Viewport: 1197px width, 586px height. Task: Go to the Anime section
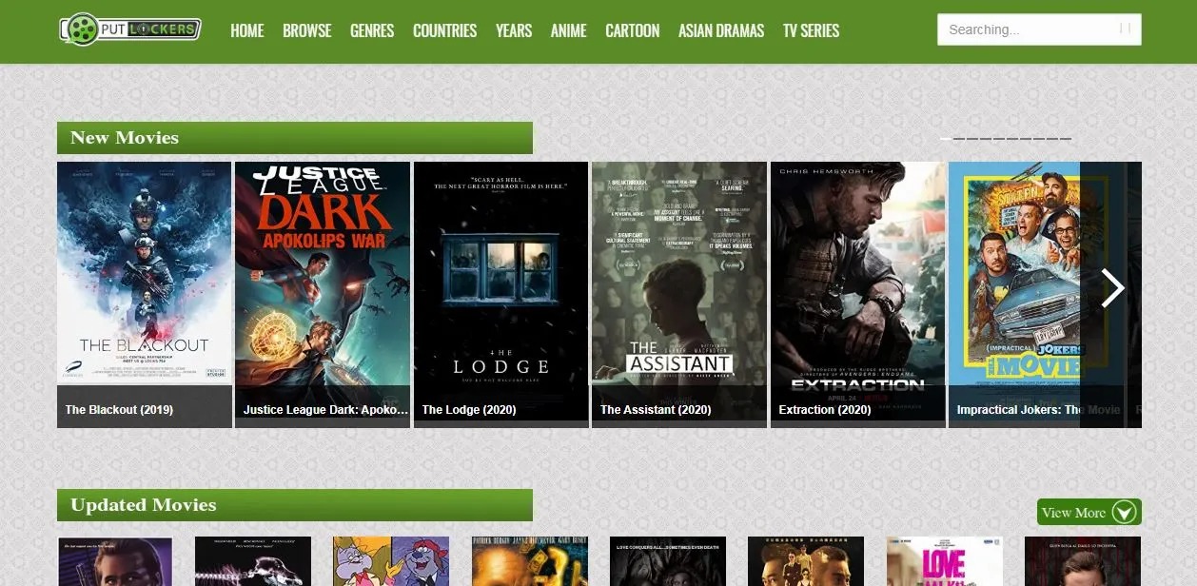click(x=568, y=30)
